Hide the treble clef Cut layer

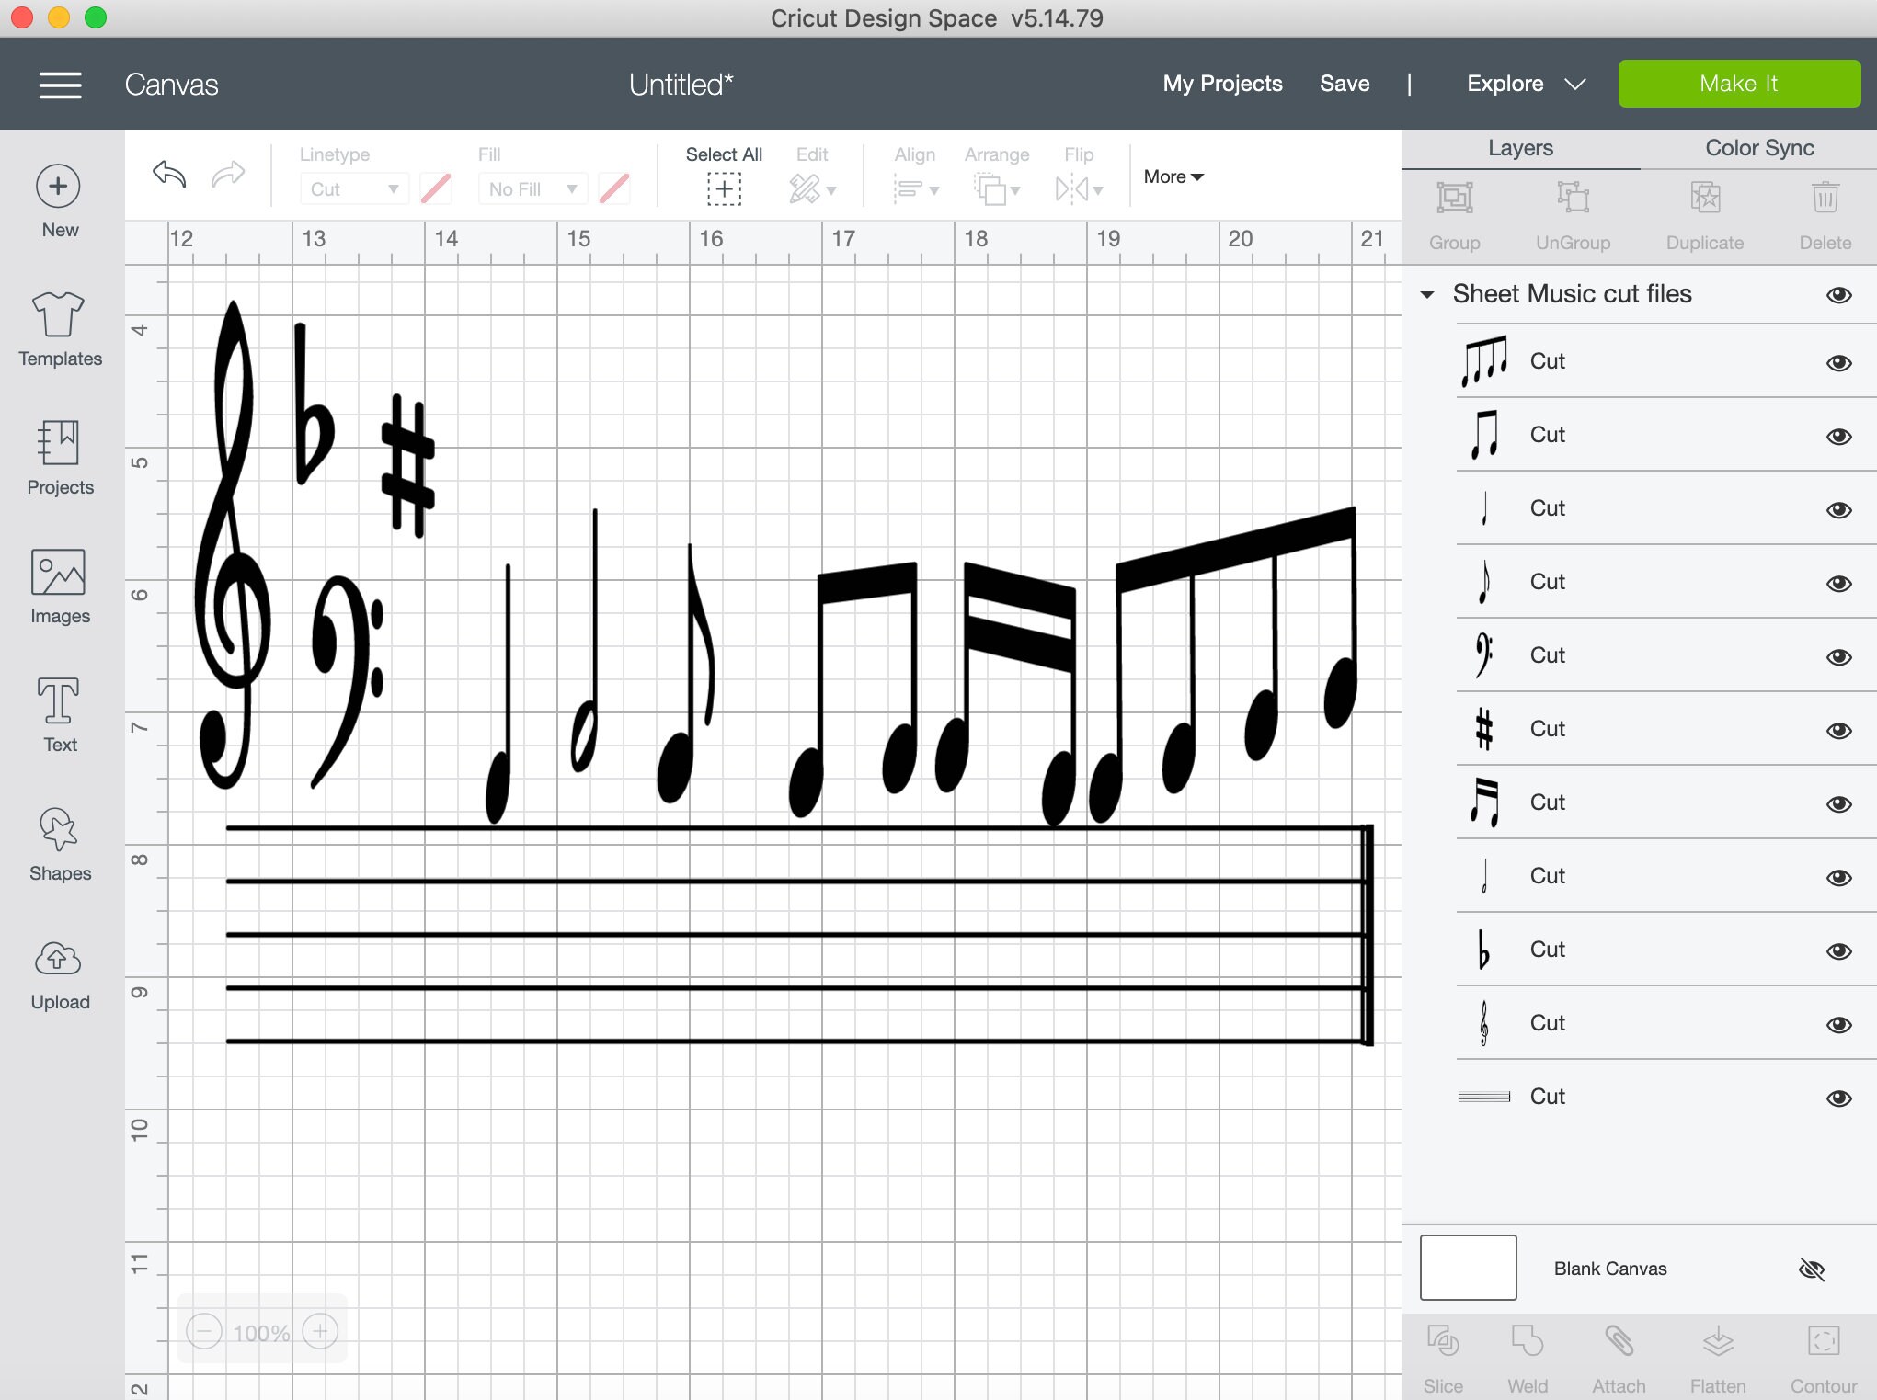[1840, 1023]
